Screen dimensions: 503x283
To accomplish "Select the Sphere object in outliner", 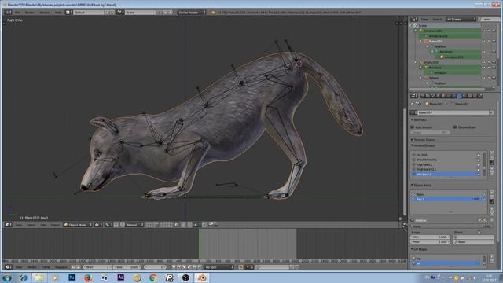I will [x=433, y=78].
